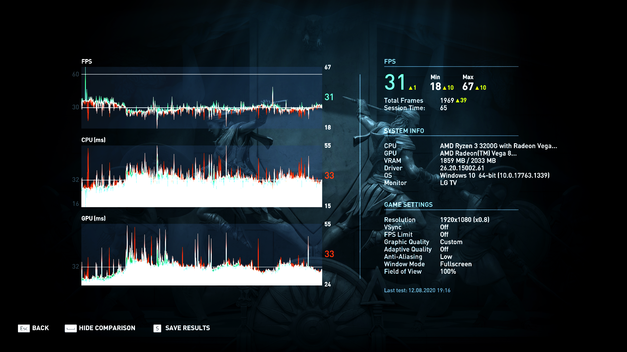Click the GPU (ms) graph area
The width and height of the screenshot is (627, 352).
[x=202, y=254]
